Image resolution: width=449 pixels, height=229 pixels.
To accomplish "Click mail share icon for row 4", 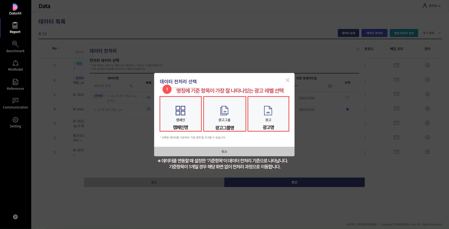I will pyautogui.click(x=396, y=108).
